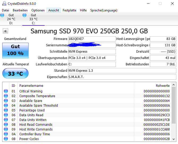
Task: Click SMART list scrollbar down arrow
Action: click(x=173, y=139)
